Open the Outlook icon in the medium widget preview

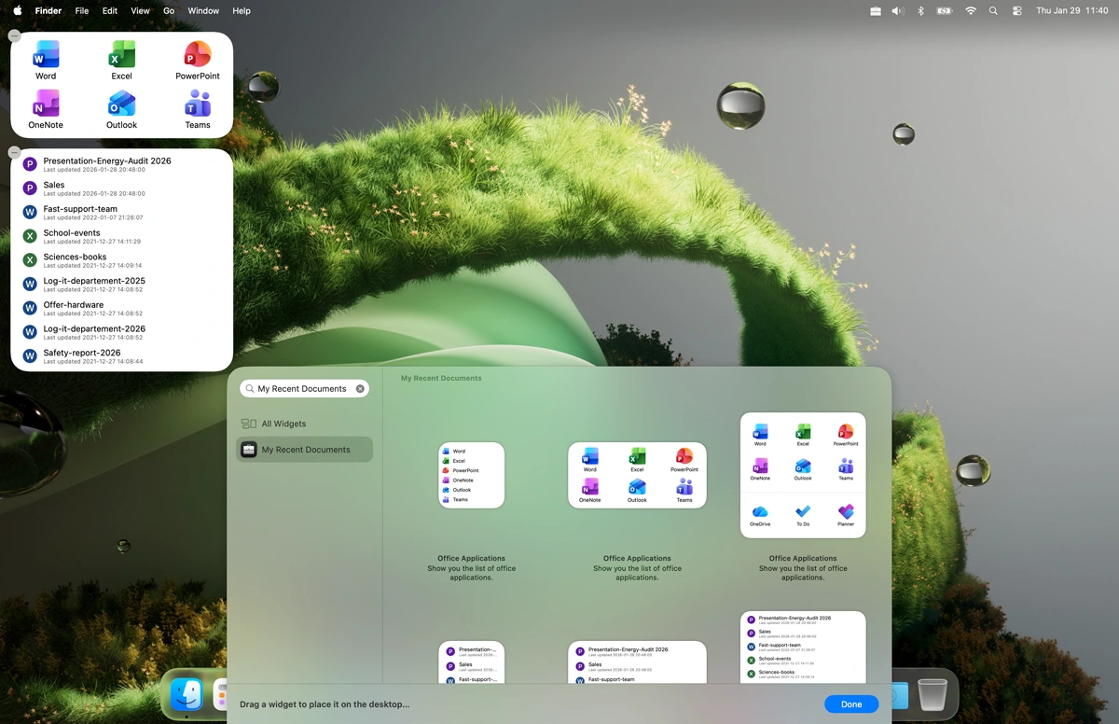(637, 486)
